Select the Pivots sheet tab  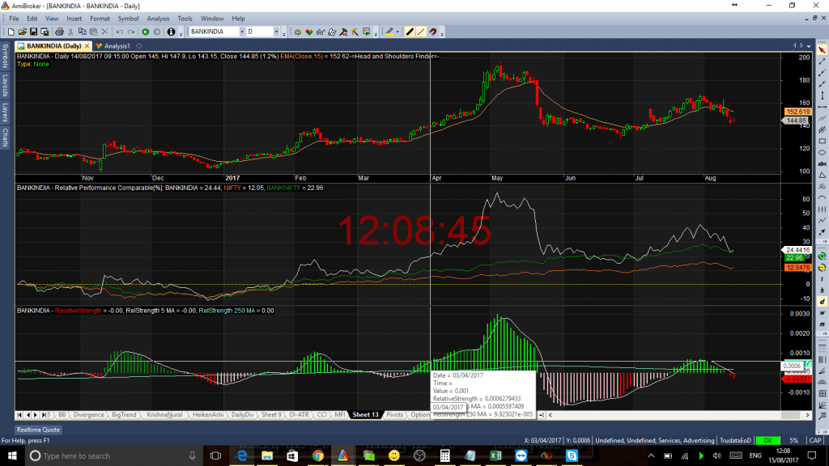[x=394, y=414]
